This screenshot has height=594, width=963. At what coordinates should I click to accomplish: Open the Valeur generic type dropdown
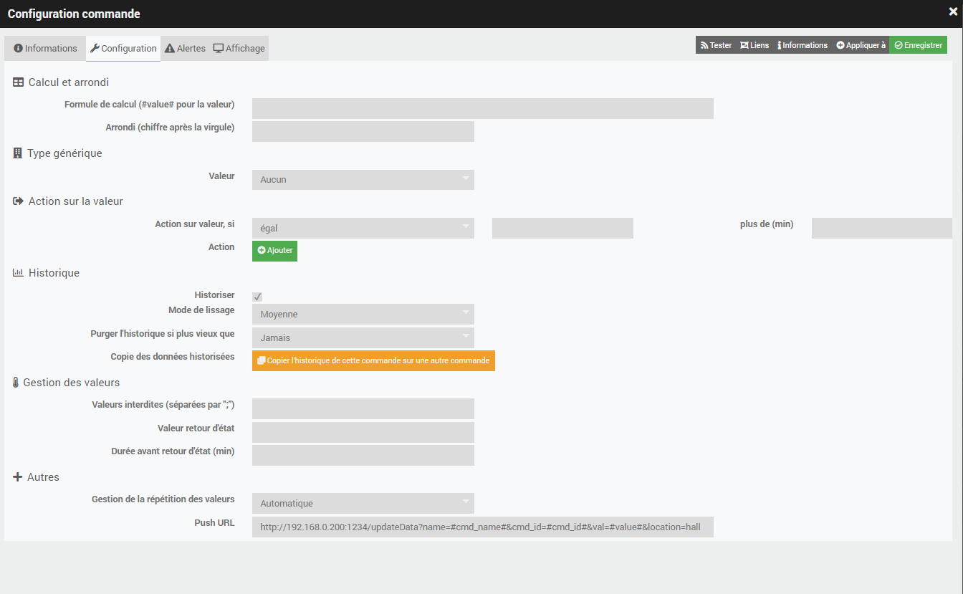363,180
